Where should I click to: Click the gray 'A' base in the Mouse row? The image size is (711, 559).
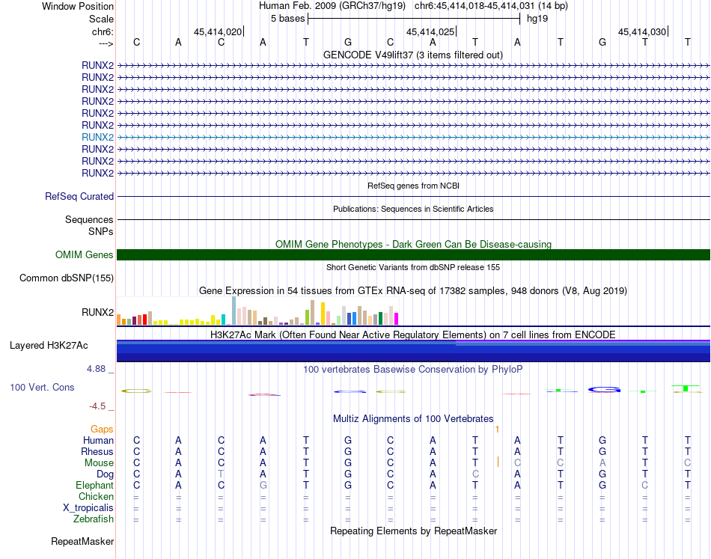point(602,463)
